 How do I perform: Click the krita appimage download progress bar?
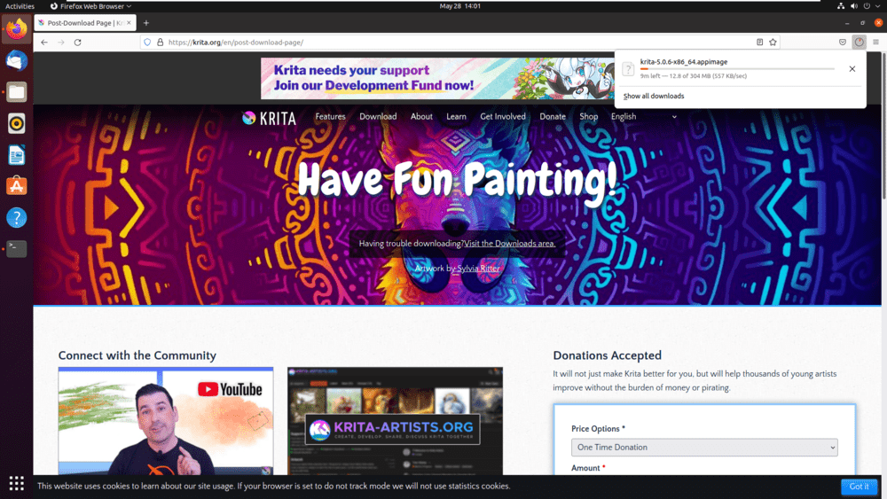pyautogui.click(x=737, y=69)
